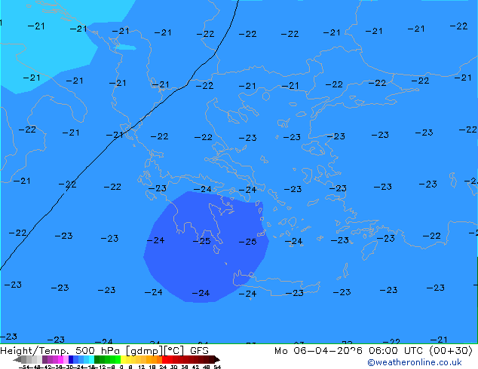The width and height of the screenshot is (478, 369).
Task: Click the "[gdmp][°C]" units label
Action: pyautogui.click(x=155, y=351)
